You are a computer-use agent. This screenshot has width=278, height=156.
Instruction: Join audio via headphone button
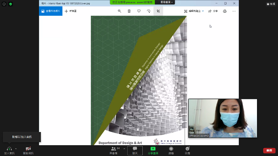(x=9, y=150)
